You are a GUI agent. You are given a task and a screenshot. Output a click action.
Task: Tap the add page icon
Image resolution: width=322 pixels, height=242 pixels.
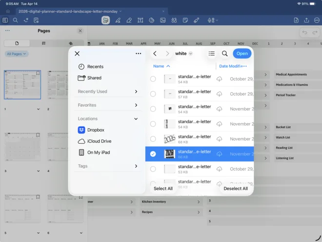pos(296,20)
